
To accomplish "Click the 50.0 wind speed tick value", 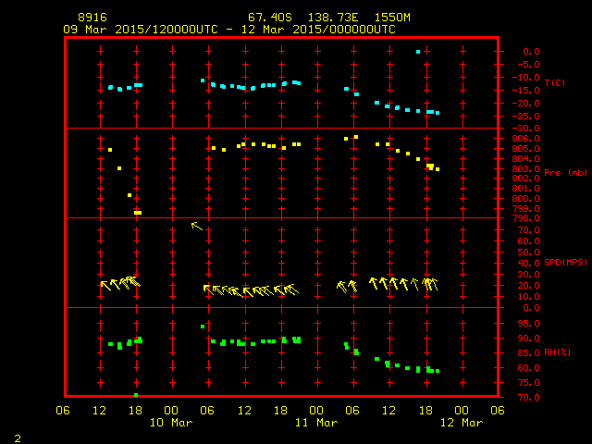I will pyautogui.click(x=528, y=253).
